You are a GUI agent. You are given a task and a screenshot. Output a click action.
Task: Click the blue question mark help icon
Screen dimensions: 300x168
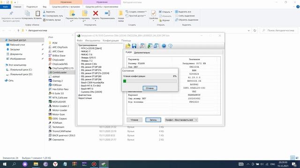pyautogui.click(x=164, y=46)
